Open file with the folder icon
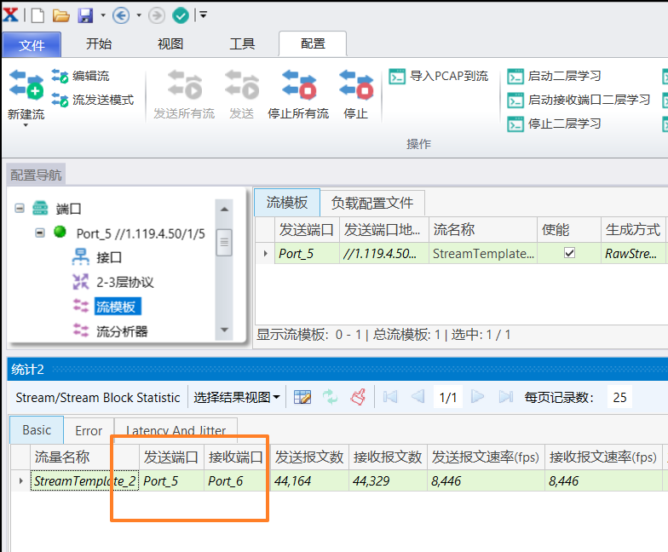 point(61,15)
